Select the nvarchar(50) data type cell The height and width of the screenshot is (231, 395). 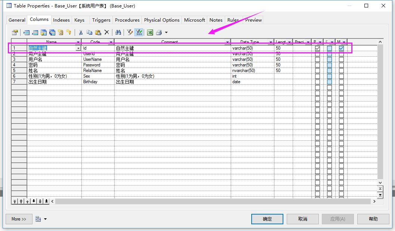point(252,71)
